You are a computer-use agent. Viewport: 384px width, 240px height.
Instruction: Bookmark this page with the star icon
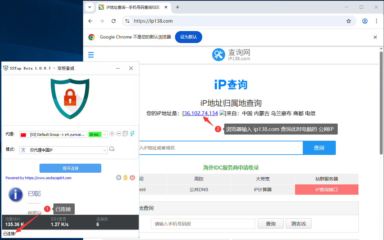click(349, 21)
